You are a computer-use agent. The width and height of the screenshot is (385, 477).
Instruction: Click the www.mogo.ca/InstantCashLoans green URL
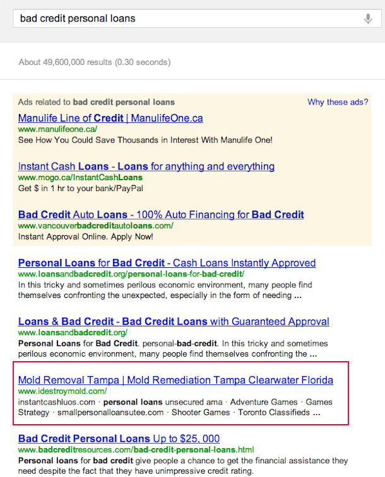pyautogui.click(x=80, y=177)
